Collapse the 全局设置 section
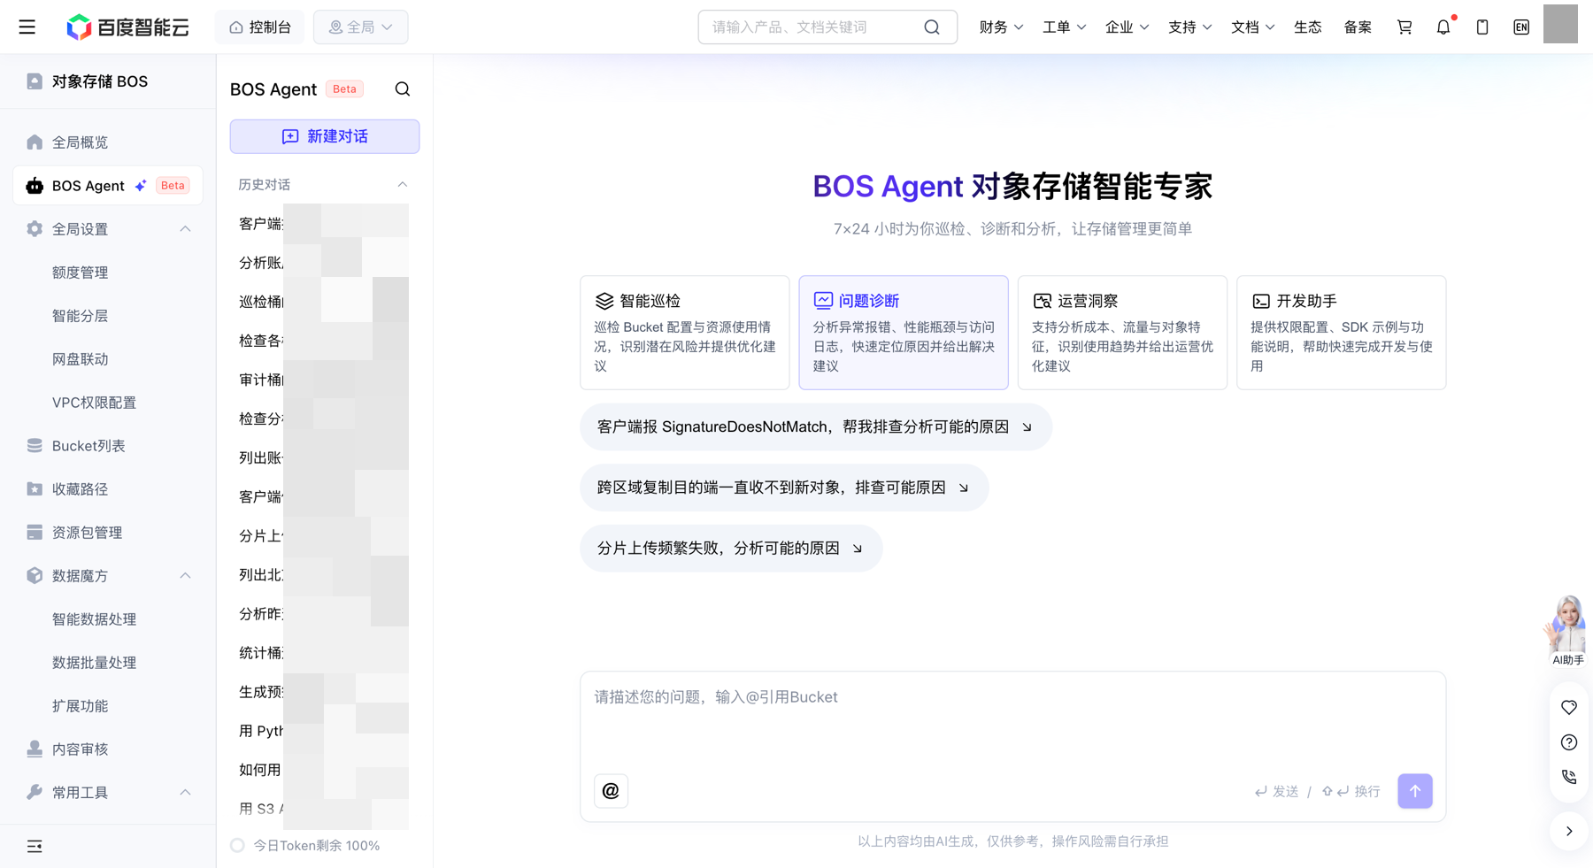 click(x=185, y=229)
